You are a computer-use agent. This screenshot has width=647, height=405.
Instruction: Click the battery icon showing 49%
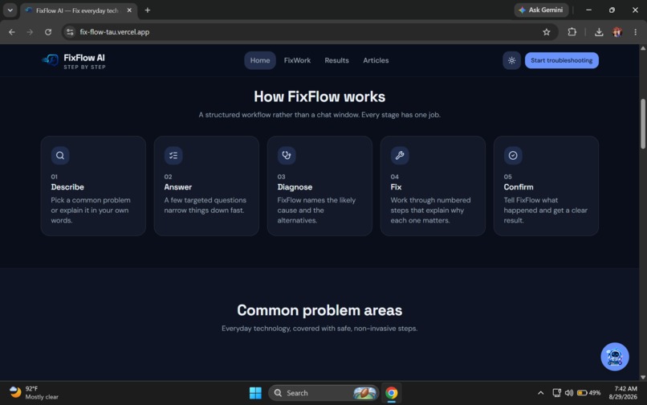point(589,393)
